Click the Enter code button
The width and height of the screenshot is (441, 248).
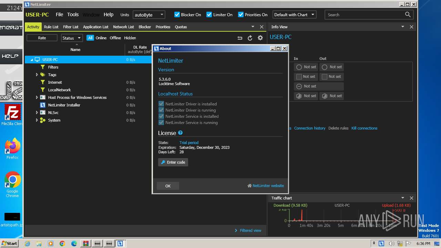pos(173,162)
